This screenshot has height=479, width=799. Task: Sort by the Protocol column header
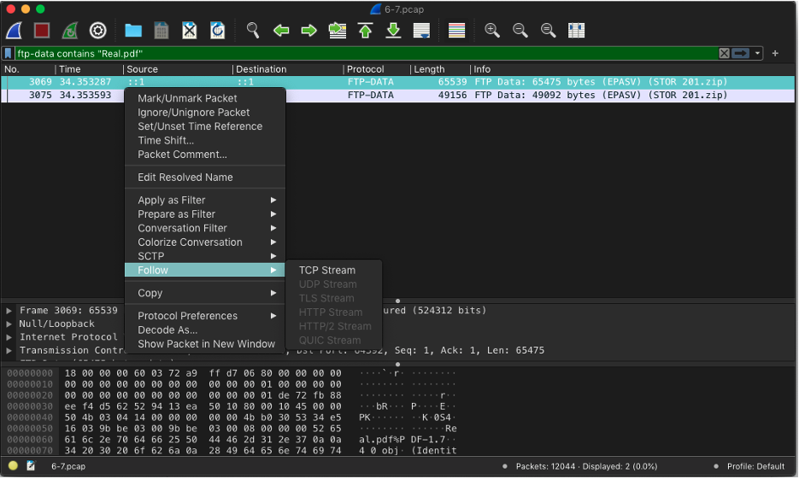tap(377, 69)
